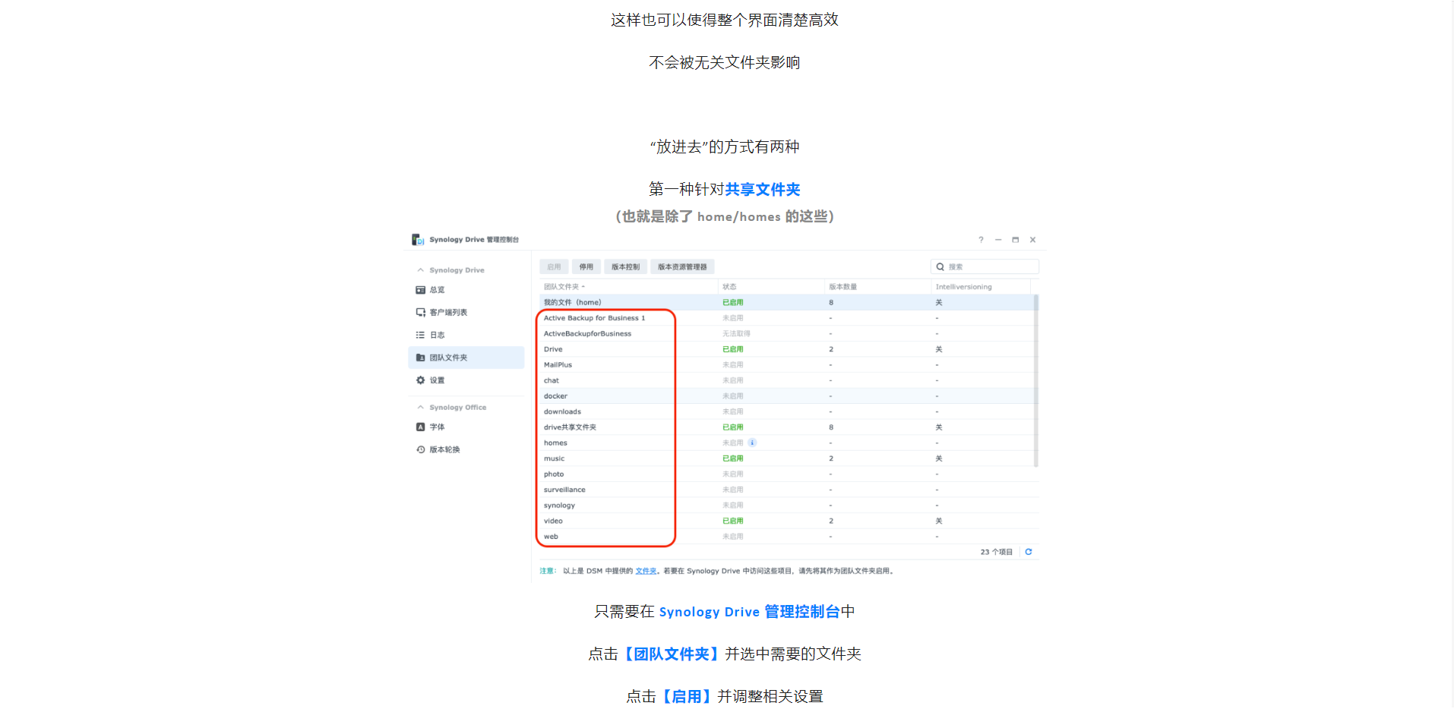Click the 设置 gear icon
The height and width of the screenshot is (709, 1454).
tap(420, 380)
